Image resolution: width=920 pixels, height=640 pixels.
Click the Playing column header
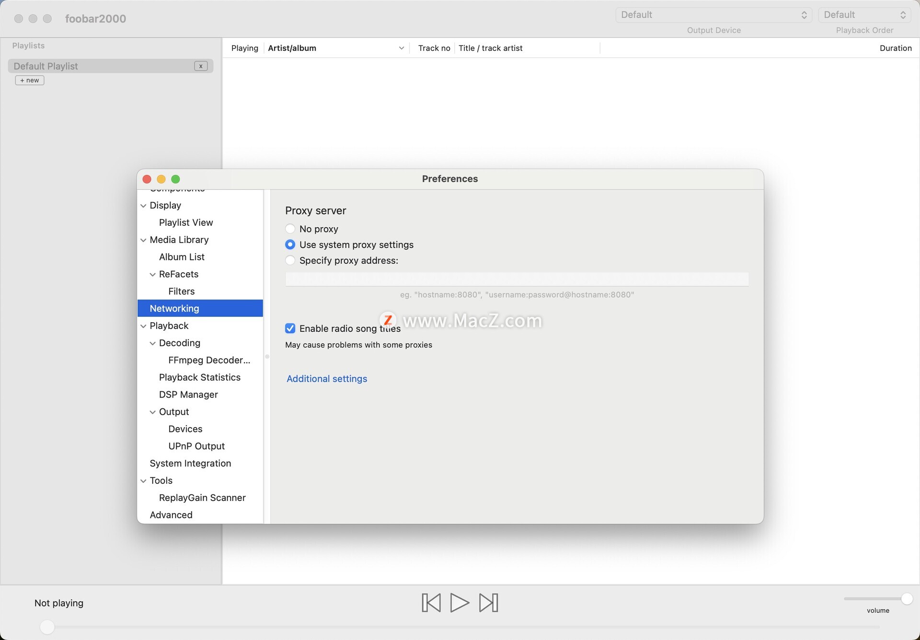[244, 48]
